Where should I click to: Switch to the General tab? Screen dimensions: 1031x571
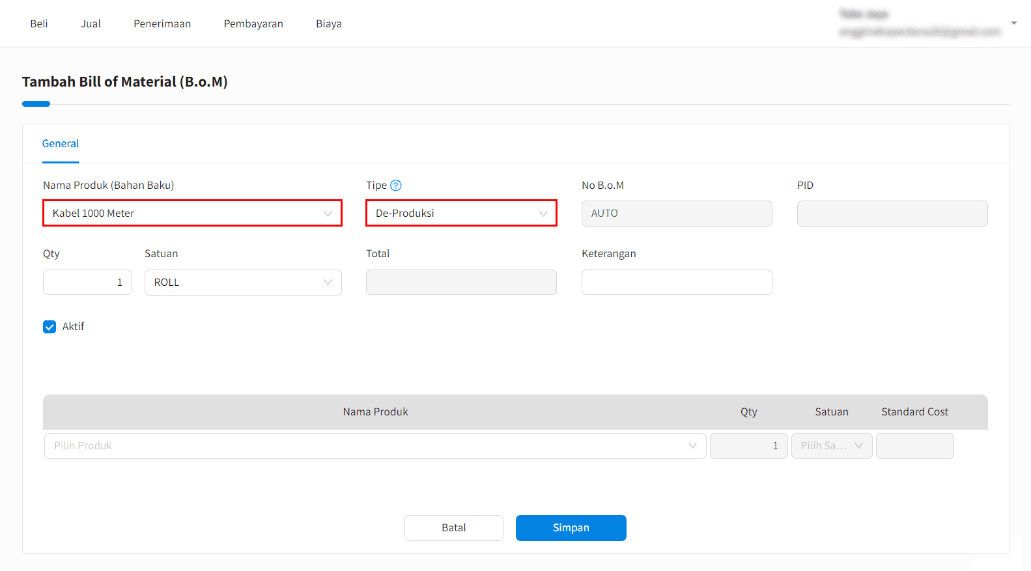61,144
